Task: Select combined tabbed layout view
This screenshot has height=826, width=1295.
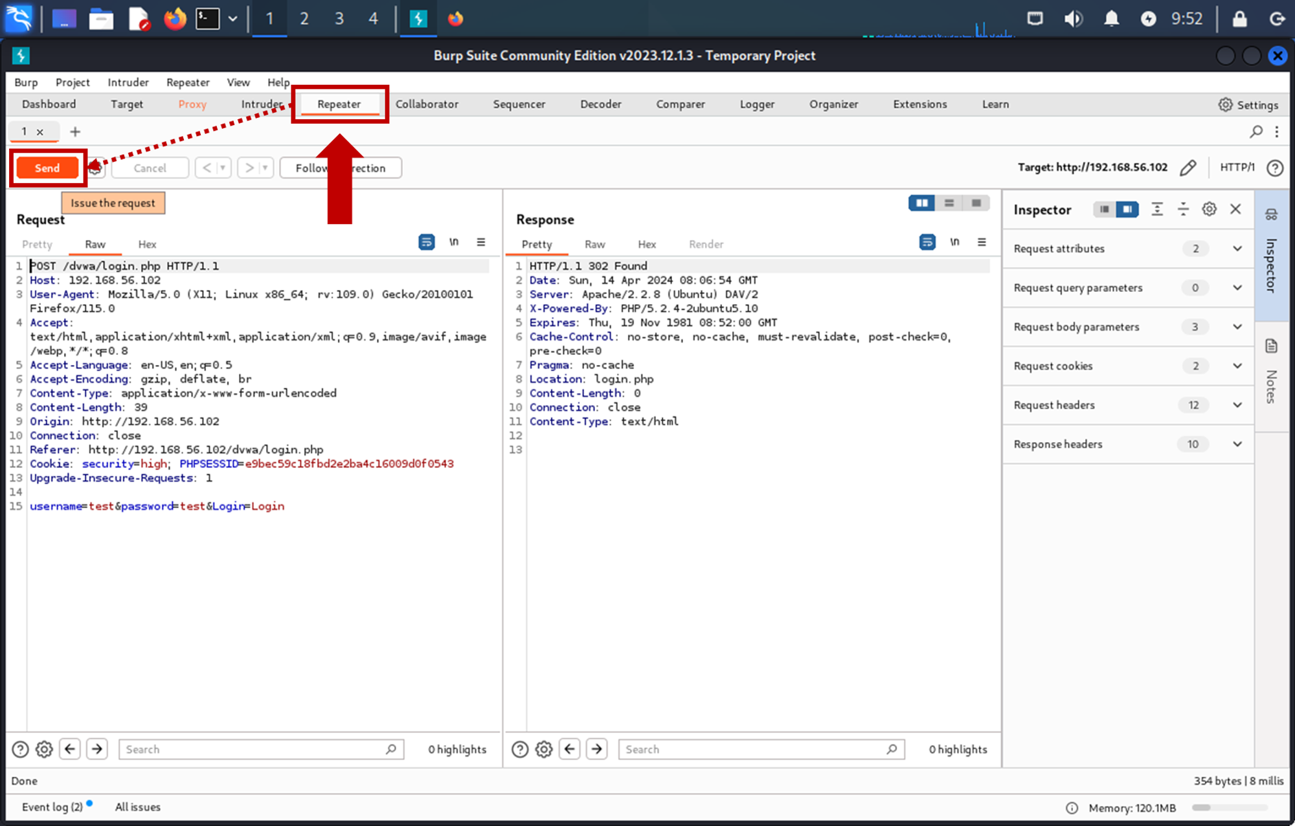Action: pyautogui.click(x=976, y=203)
